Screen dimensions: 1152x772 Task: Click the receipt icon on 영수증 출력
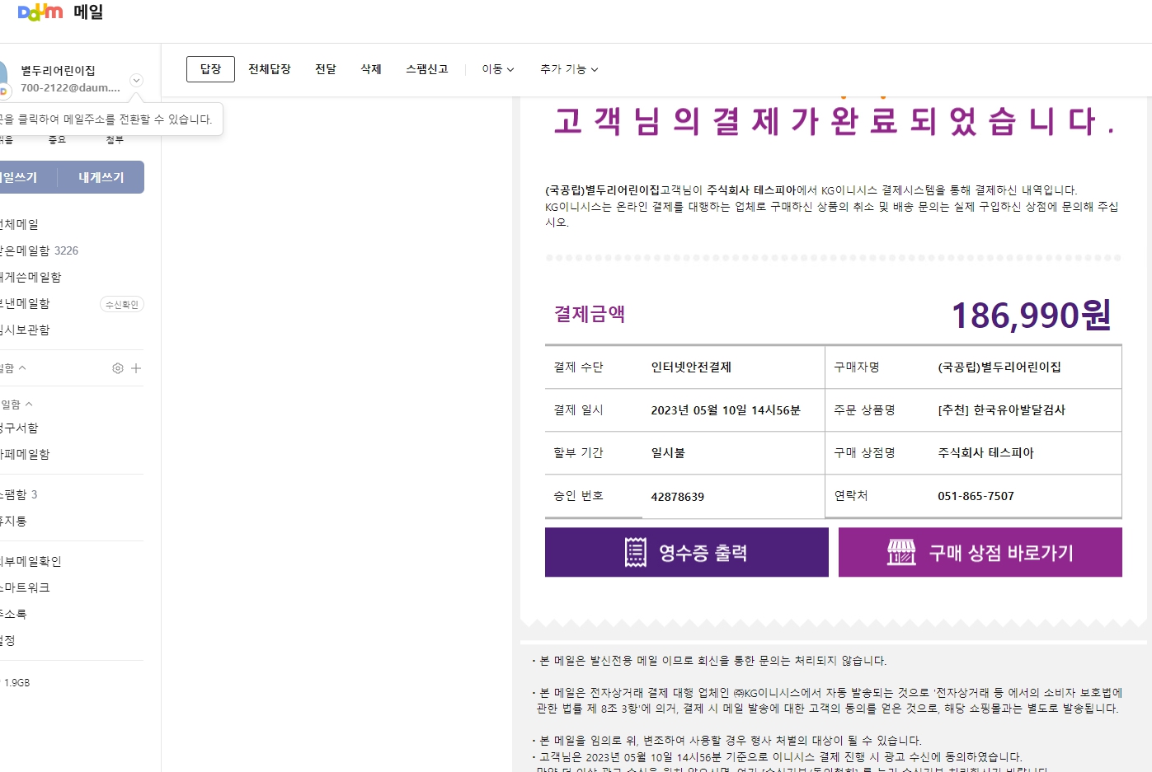tap(636, 552)
